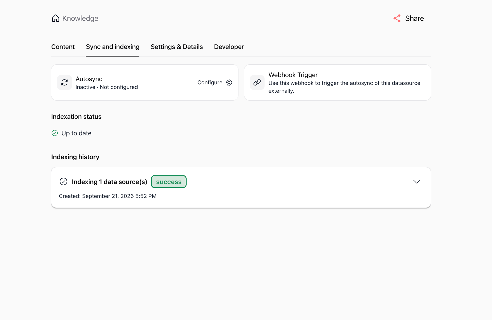Go to the Developer tab
Image resolution: width=492 pixels, height=320 pixels.
[229, 47]
